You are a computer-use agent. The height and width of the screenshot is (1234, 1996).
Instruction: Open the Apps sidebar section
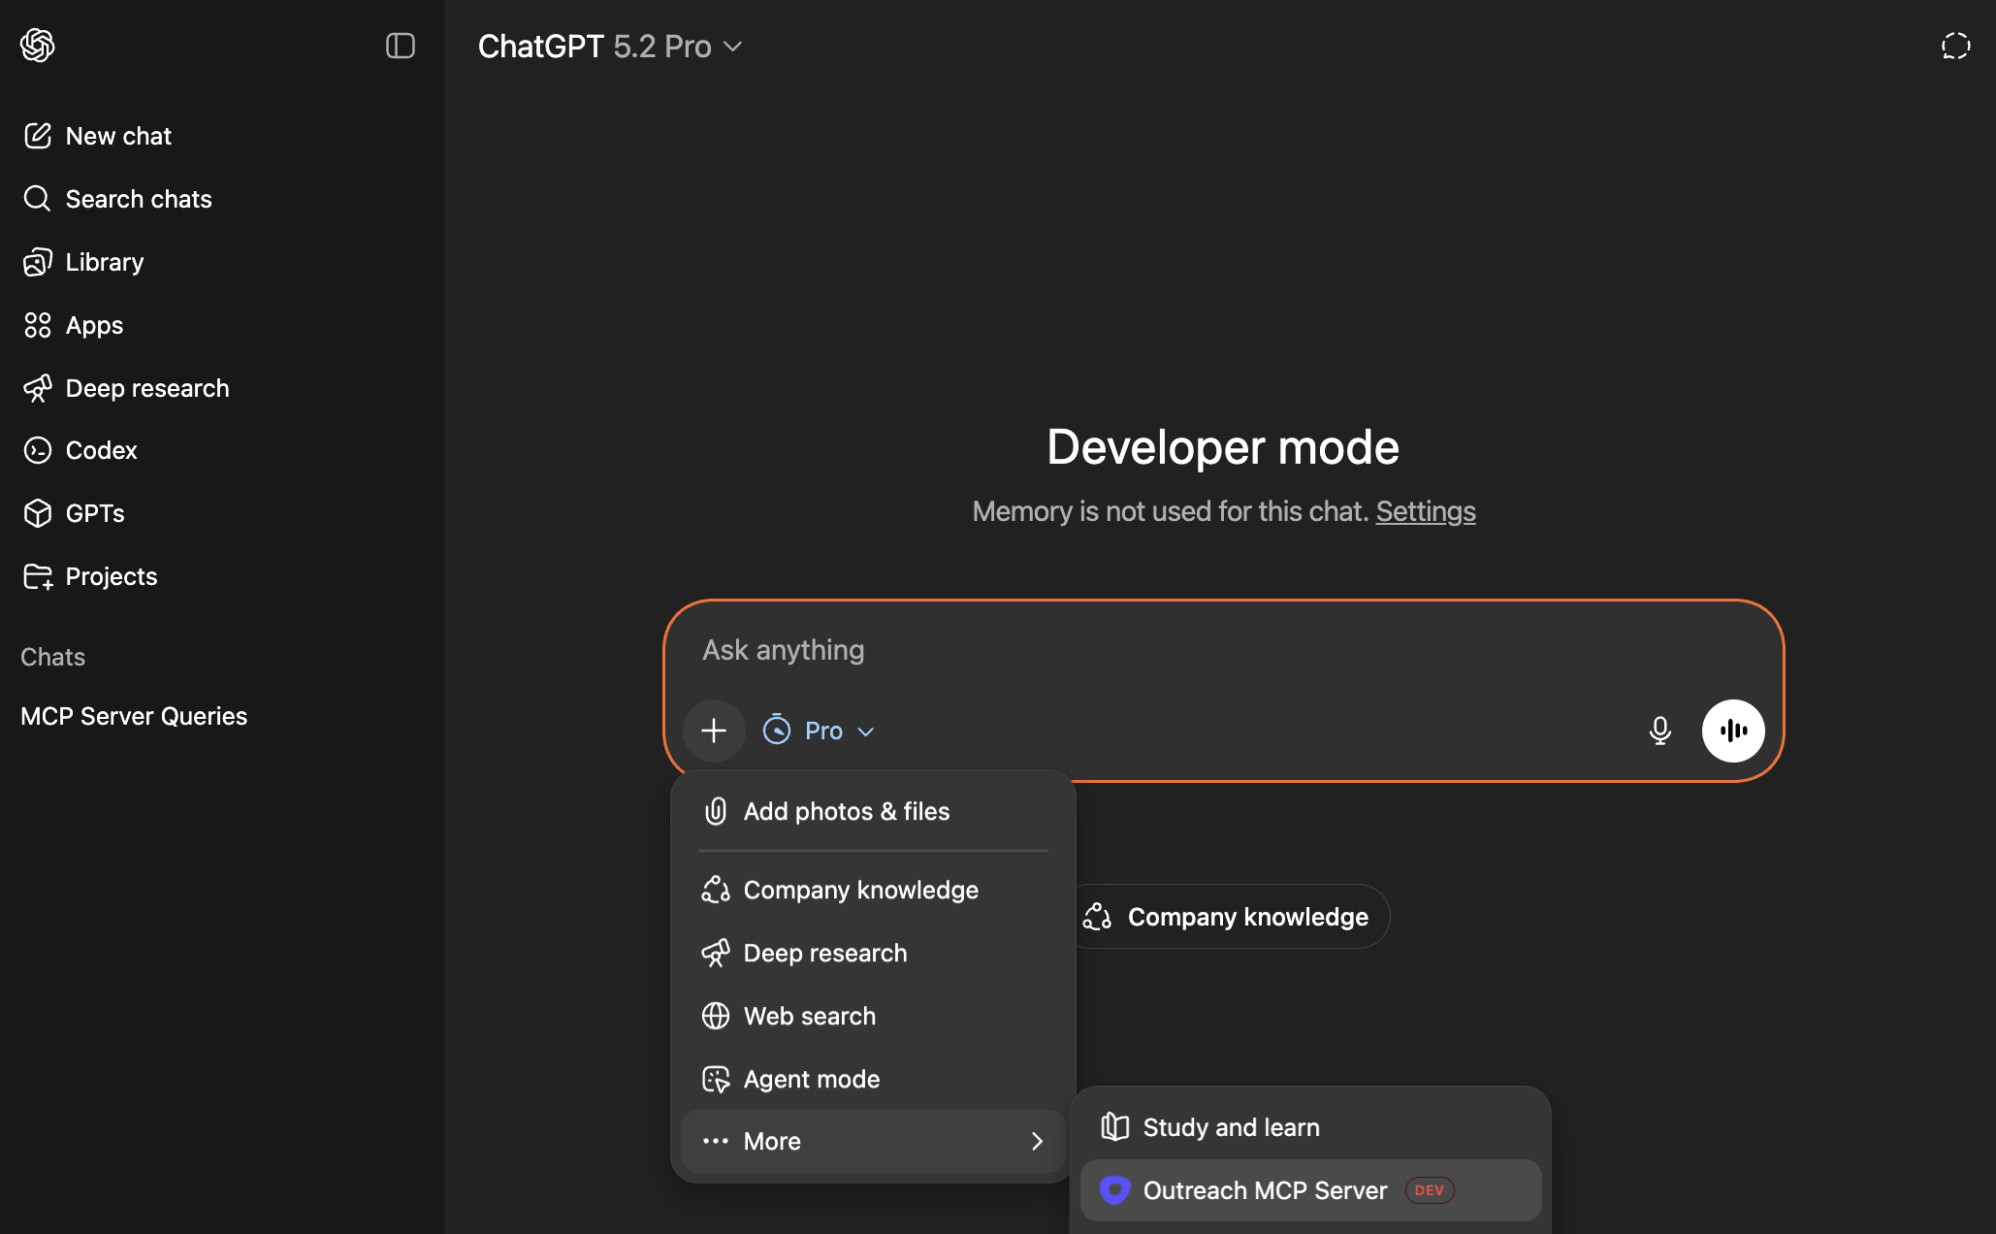(x=94, y=325)
